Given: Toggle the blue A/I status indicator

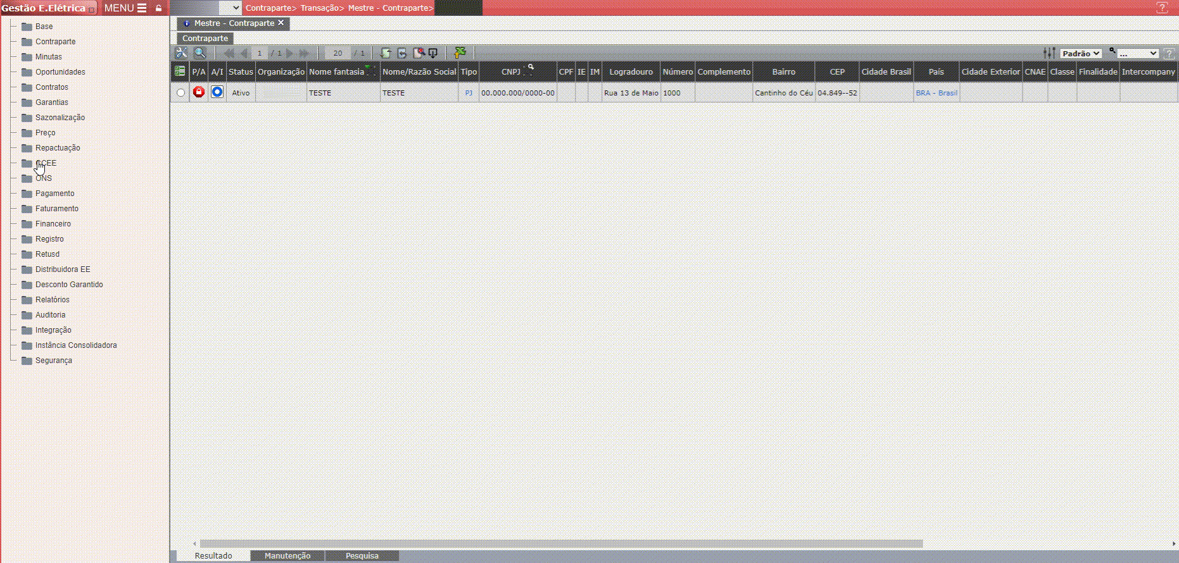Looking at the screenshot, I should click(217, 92).
